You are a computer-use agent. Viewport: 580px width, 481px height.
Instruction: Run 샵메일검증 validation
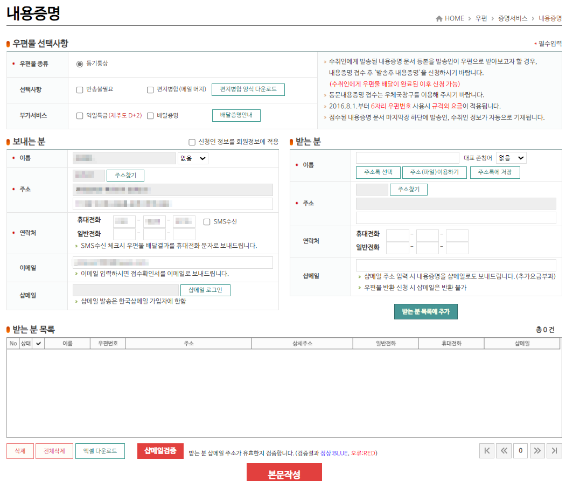(160, 451)
